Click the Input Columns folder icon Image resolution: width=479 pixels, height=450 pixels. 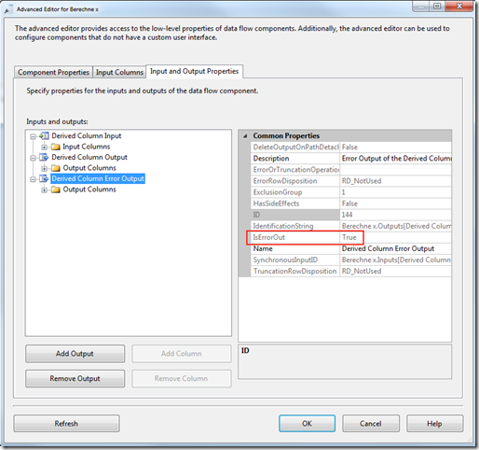pos(56,147)
